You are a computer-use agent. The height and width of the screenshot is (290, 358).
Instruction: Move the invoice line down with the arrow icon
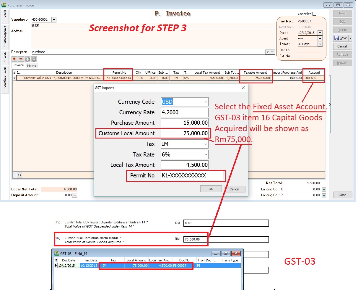[x=34, y=59]
